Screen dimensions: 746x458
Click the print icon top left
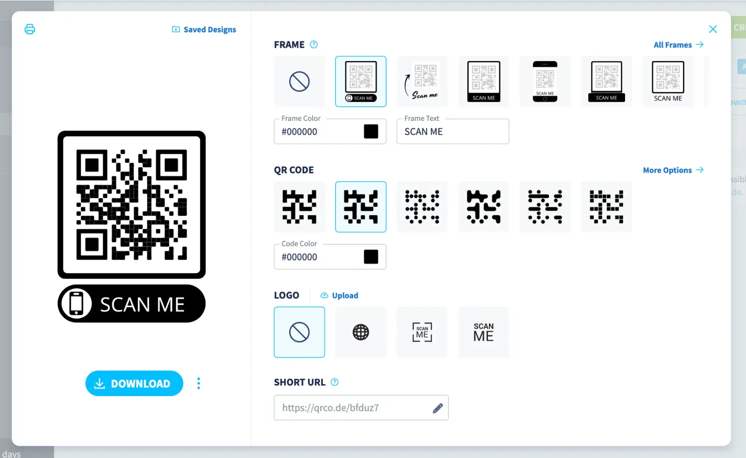[x=30, y=29]
